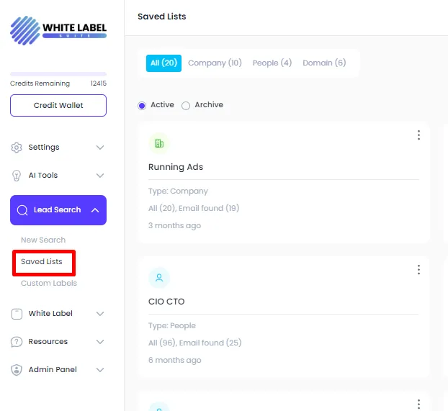
Task: Open the CIO CTO three-dot menu
Action: pos(418,270)
